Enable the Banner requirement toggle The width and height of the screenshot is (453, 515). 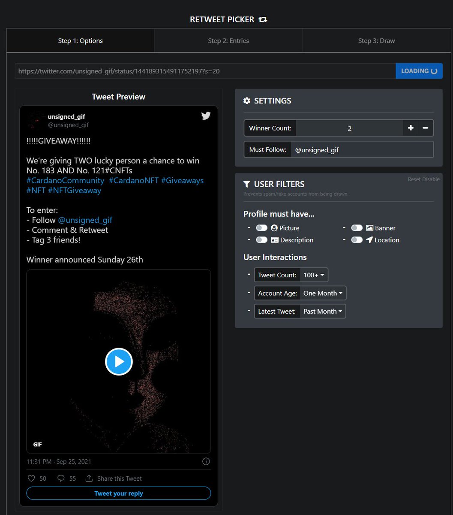pyautogui.click(x=357, y=228)
